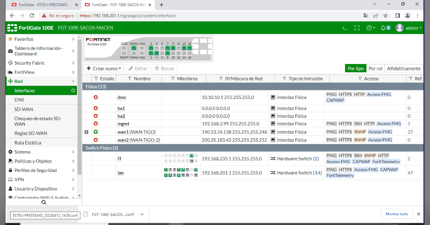Click the Mostrar todo downloads button
The width and height of the screenshot is (430, 225).
(x=397, y=214)
